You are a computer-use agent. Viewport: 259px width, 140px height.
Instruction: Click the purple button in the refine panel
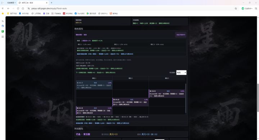click(181, 35)
